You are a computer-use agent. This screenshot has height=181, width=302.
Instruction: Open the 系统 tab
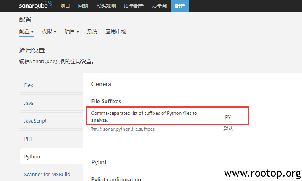tap(92, 31)
